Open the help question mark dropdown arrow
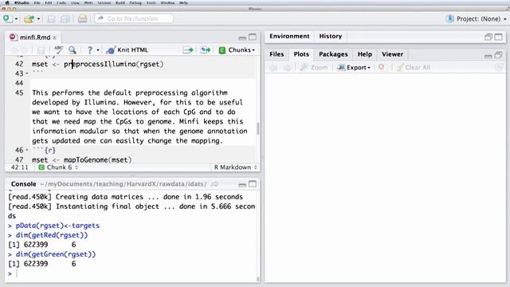The image size is (510, 287). coord(98,50)
